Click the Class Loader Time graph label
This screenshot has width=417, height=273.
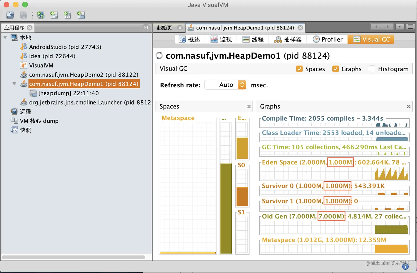pos(334,133)
